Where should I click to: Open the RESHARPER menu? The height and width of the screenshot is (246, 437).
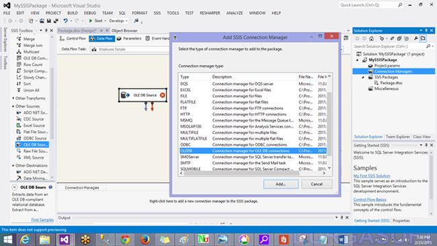click(x=210, y=13)
